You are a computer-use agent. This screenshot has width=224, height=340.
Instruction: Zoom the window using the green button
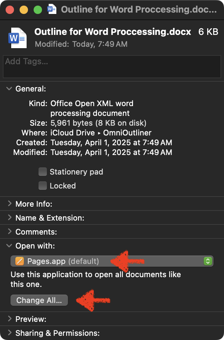[x=37, y=9]
